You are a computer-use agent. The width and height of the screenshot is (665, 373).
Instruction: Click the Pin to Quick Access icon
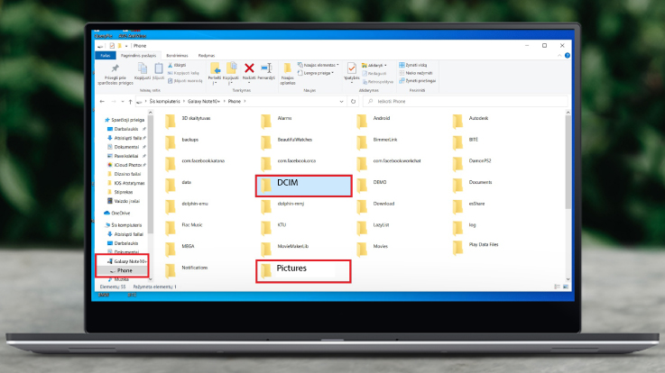click(114, 69)
